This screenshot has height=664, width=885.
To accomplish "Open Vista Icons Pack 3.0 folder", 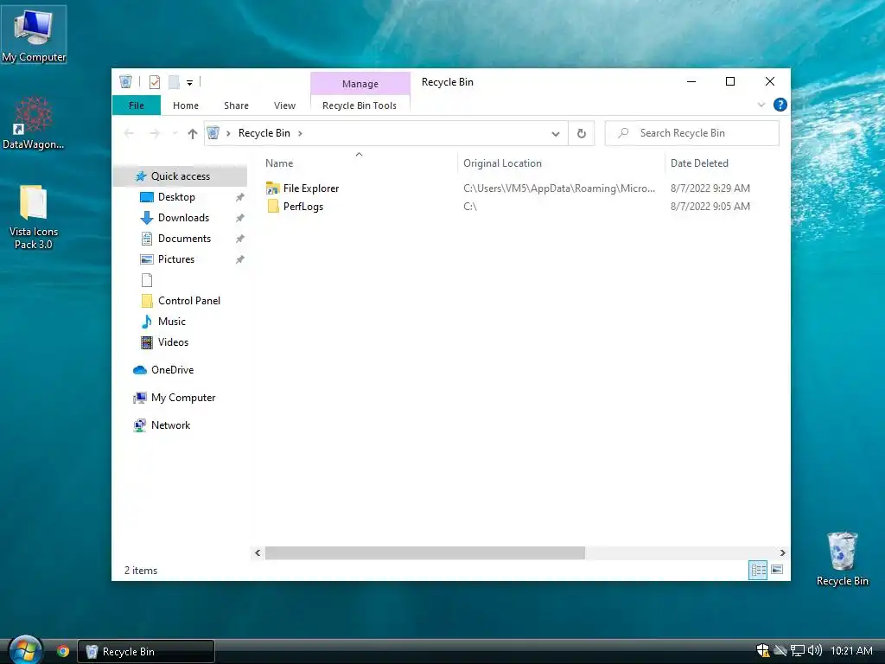I will point(34,217).
